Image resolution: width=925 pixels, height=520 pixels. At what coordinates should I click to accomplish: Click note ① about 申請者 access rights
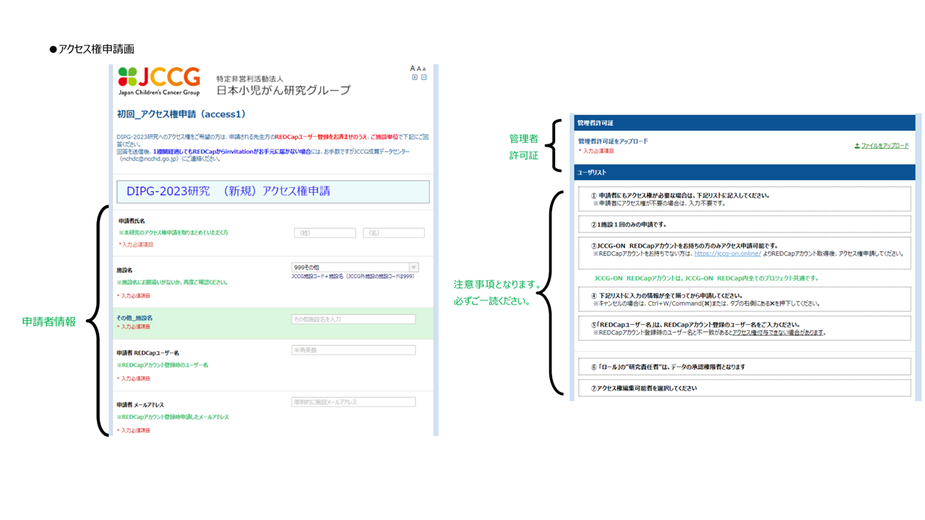point(744,199)
